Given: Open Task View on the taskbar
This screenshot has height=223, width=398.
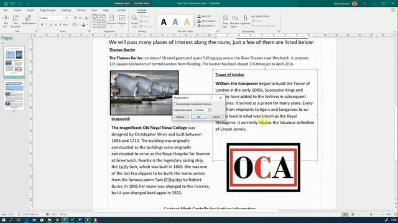Looking at the screenshot, I should click(x=18, y=220).
